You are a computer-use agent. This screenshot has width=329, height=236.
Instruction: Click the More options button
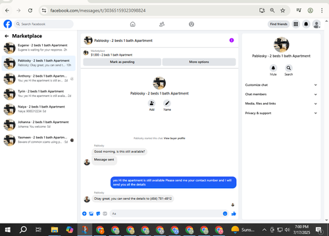click(199, 62)
